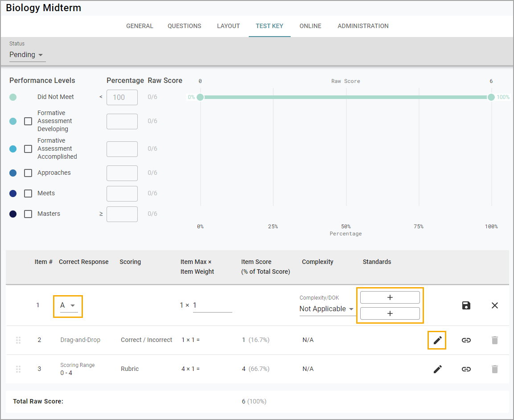Enable Formative Assessment Accomplished level checkbox
This screenshot has width=514, height=420.
click(28, 149)
